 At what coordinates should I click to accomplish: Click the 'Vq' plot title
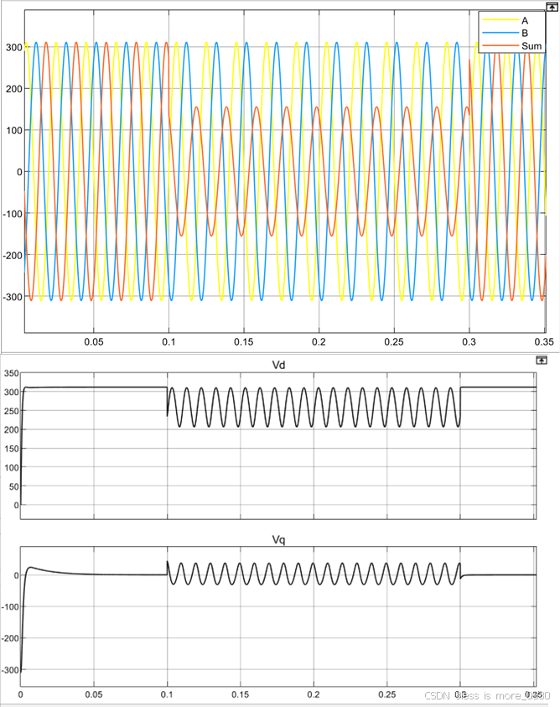click(278, 540)
